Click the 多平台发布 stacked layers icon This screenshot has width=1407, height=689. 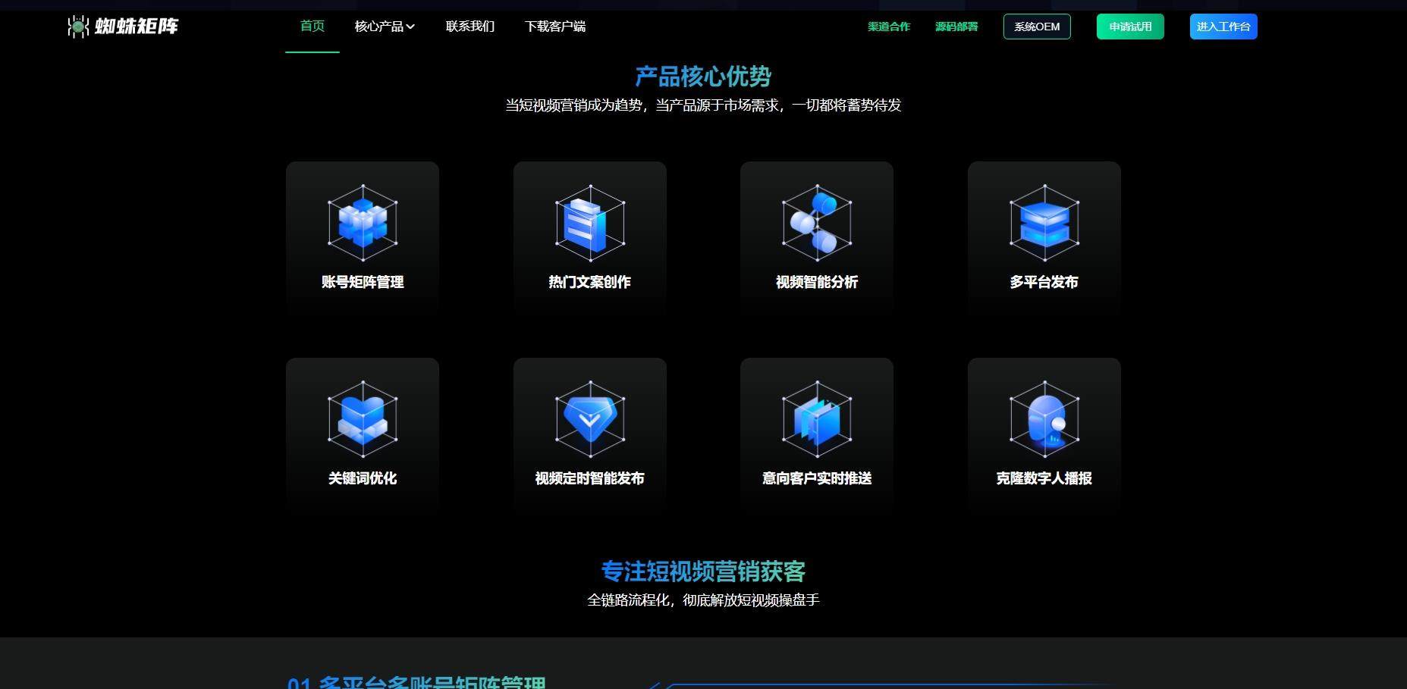[1044, 223]
